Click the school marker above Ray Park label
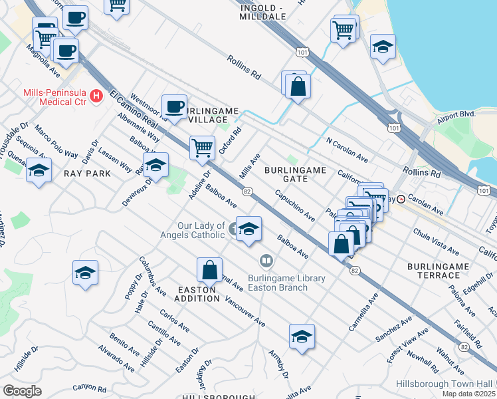 39,170
